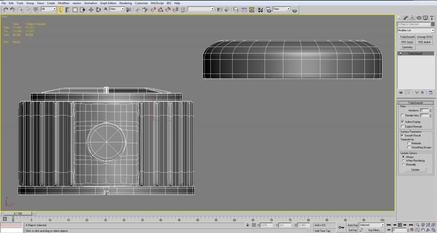Enable the Render Iters checkbox
437x233 pixels.
tap(402, 115)
